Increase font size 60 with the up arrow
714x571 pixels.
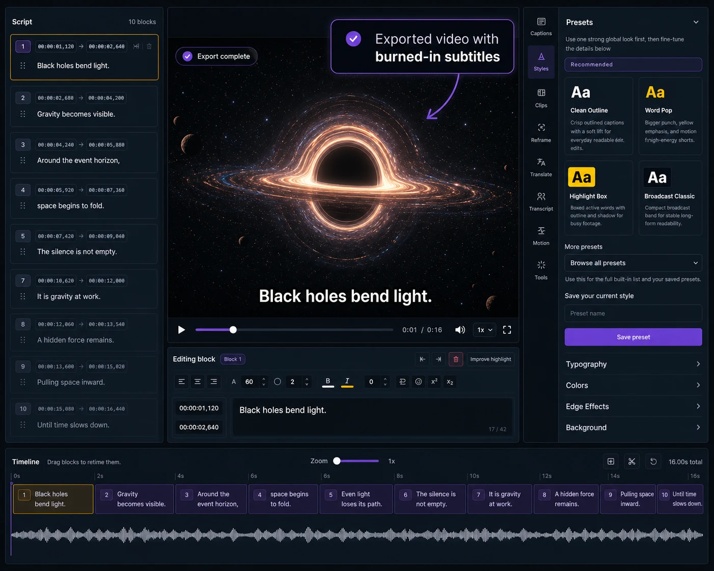coord(263,379)
